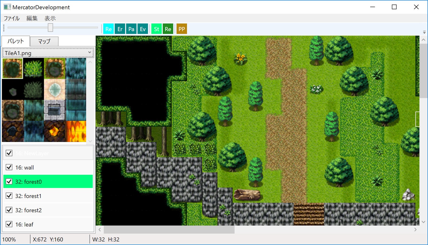Select the Er eraser tool

tap(120, 29)
